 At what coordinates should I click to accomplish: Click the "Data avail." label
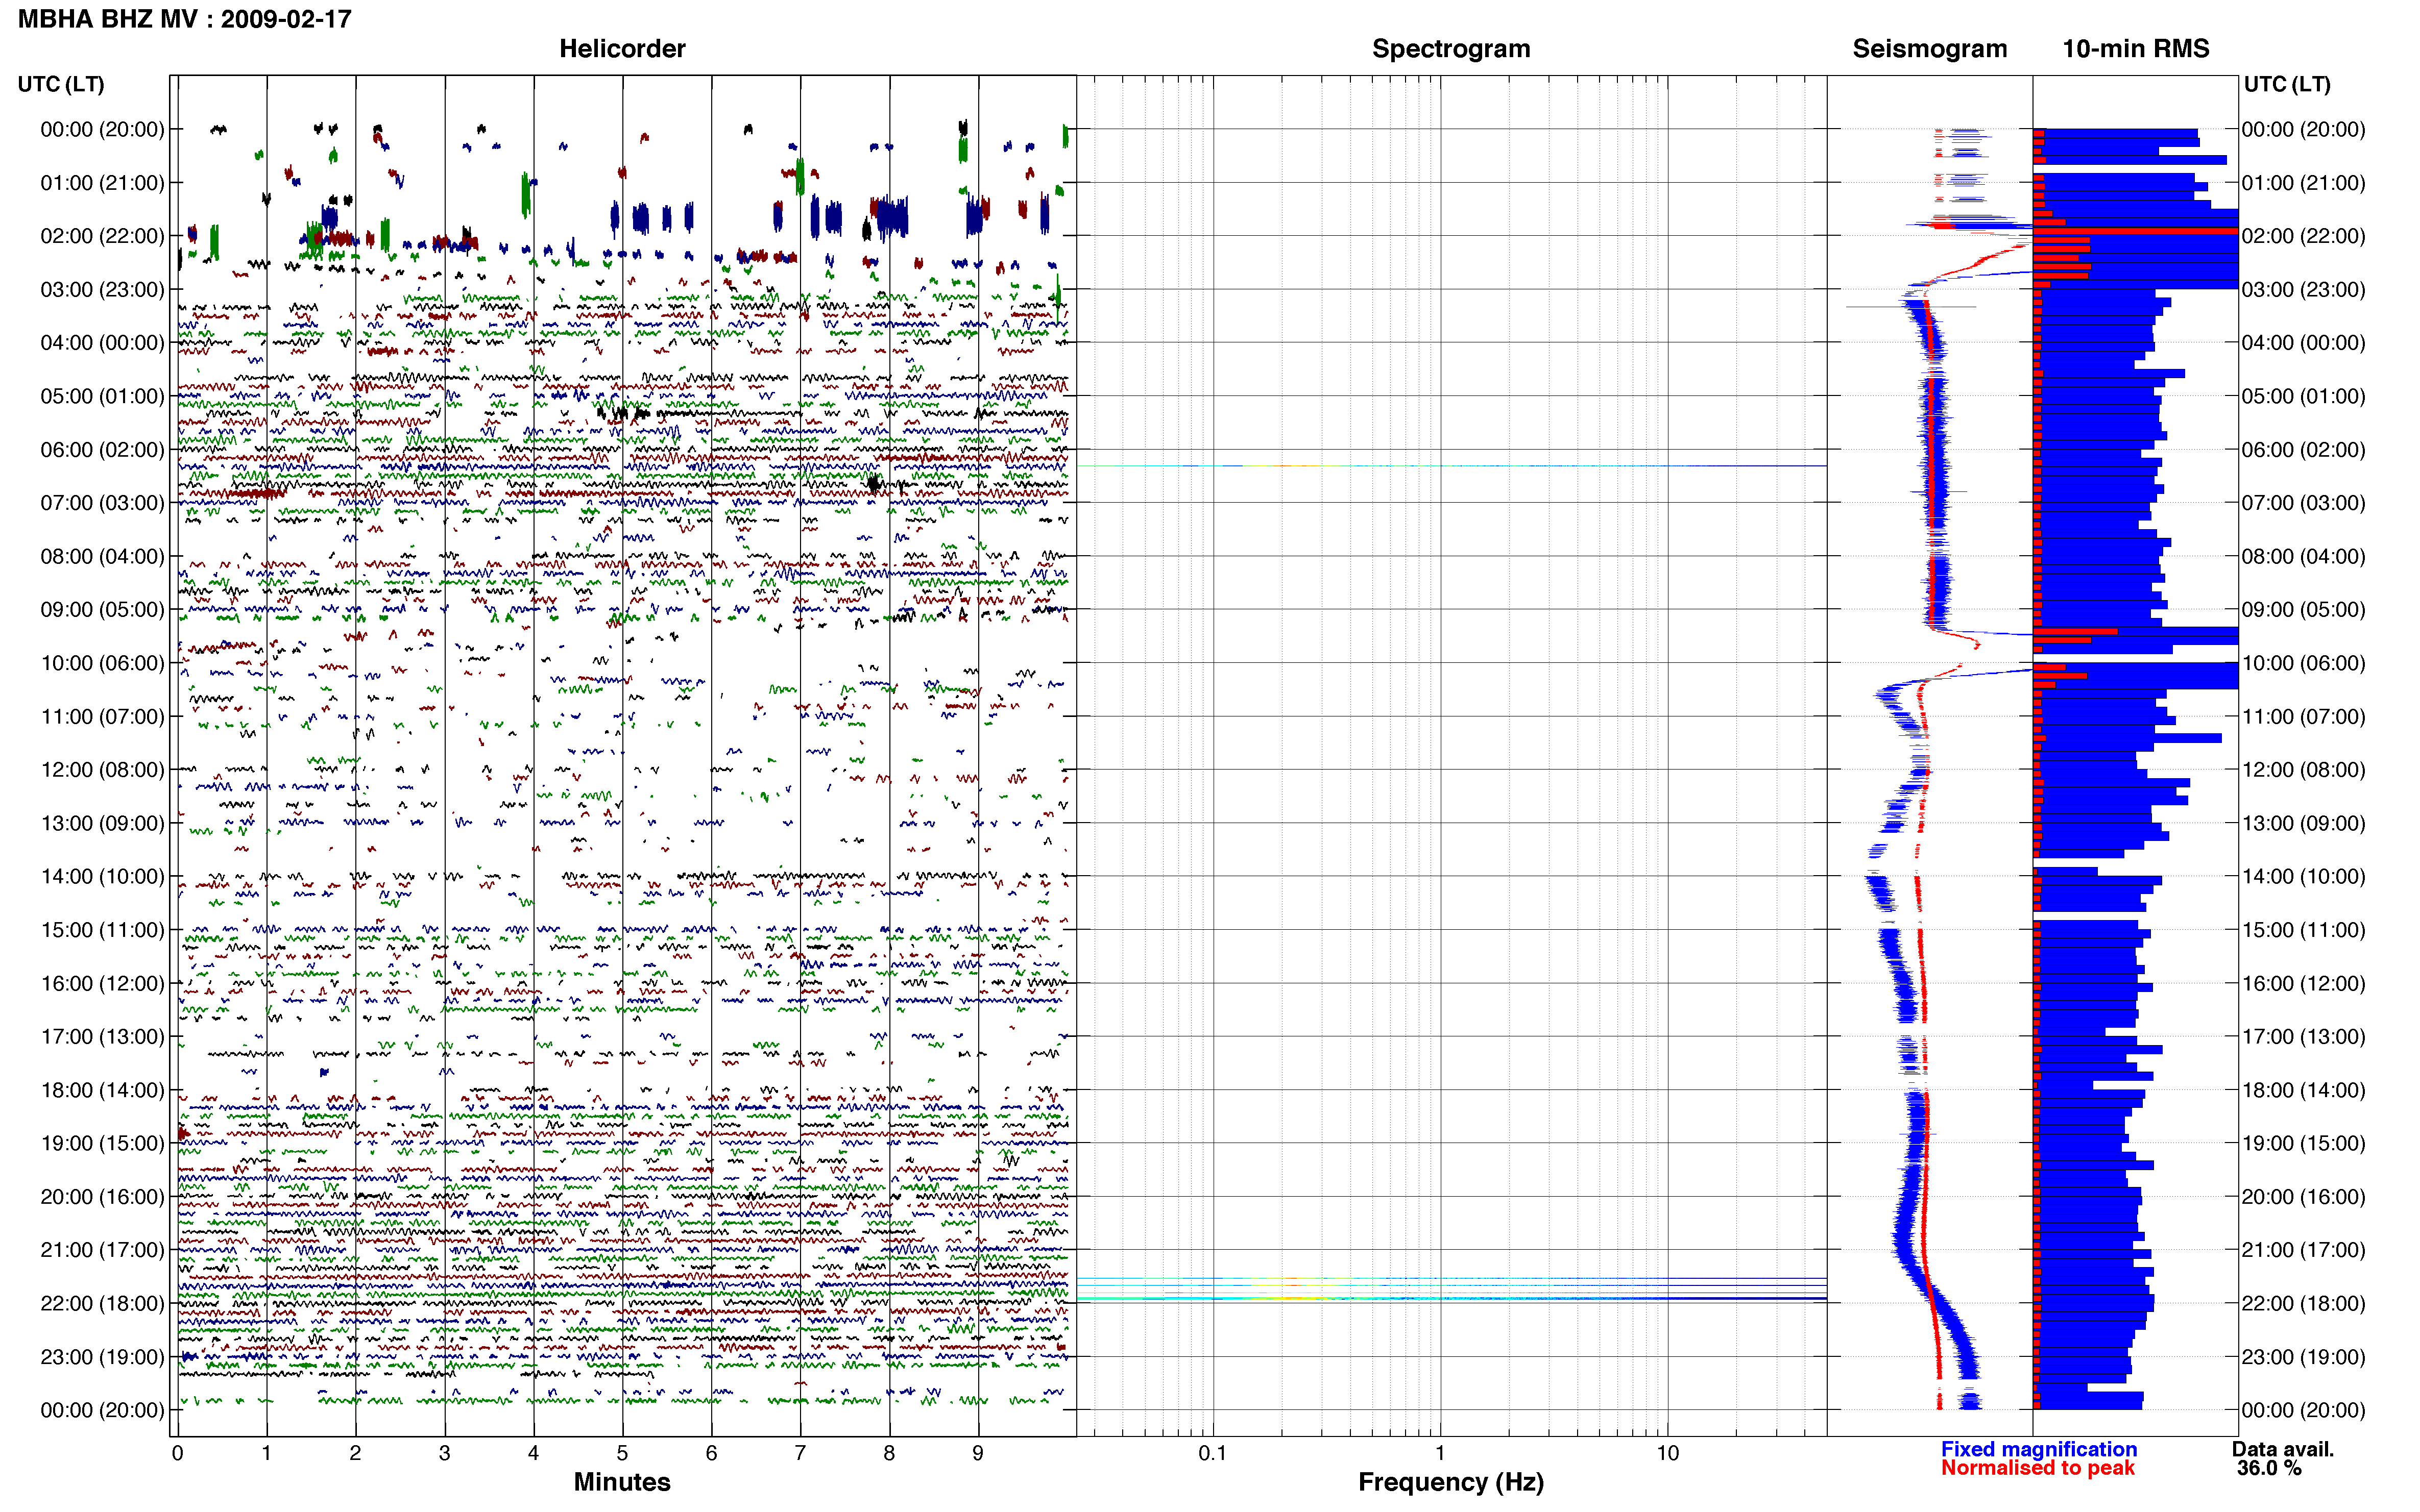[2283, 1449]
